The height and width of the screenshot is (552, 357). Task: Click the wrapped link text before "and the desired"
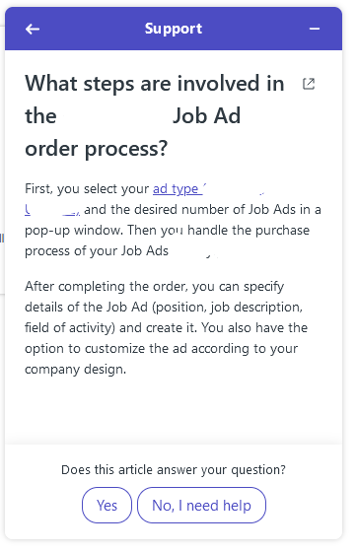pos(52,210)
